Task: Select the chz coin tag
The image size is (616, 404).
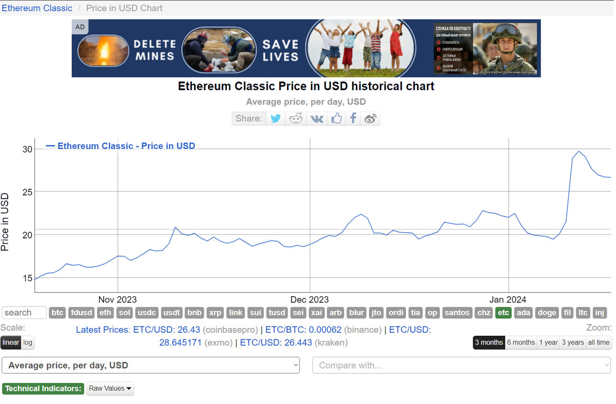Action: click(x=484, y=313)
